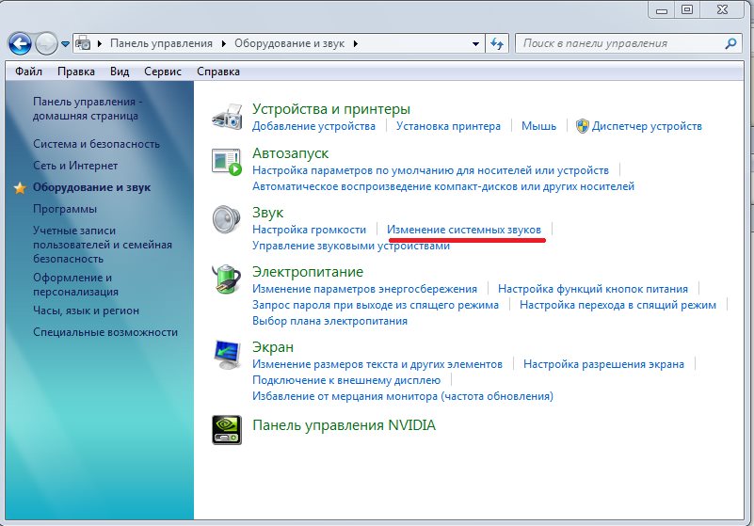Open Диспетчер устройств link

point(647,126)
